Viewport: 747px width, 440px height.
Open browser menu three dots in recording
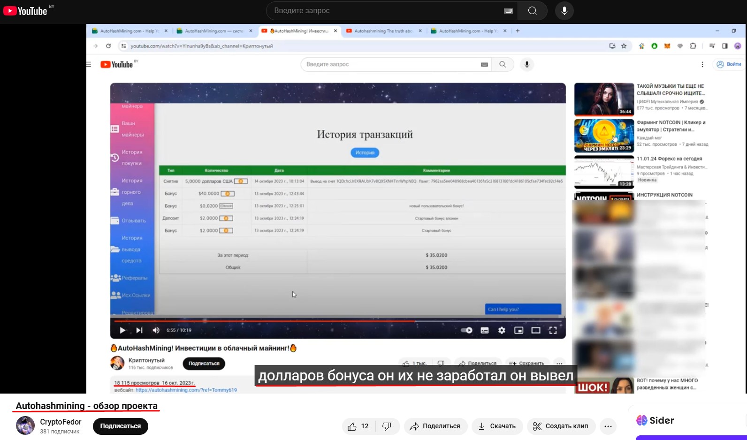702,65
